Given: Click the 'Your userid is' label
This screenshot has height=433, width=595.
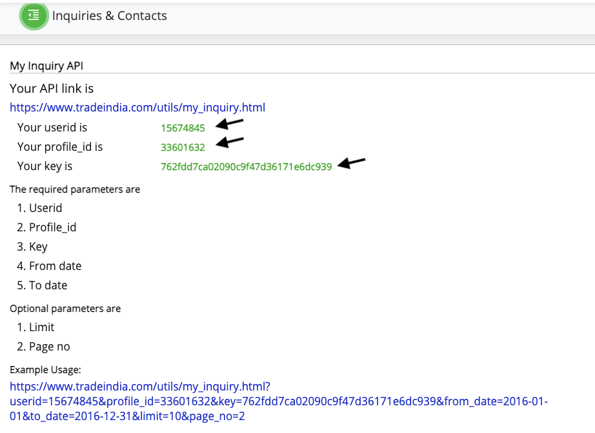Looking at the screenshot, I should pyautogui.click(x=52, y=128).
